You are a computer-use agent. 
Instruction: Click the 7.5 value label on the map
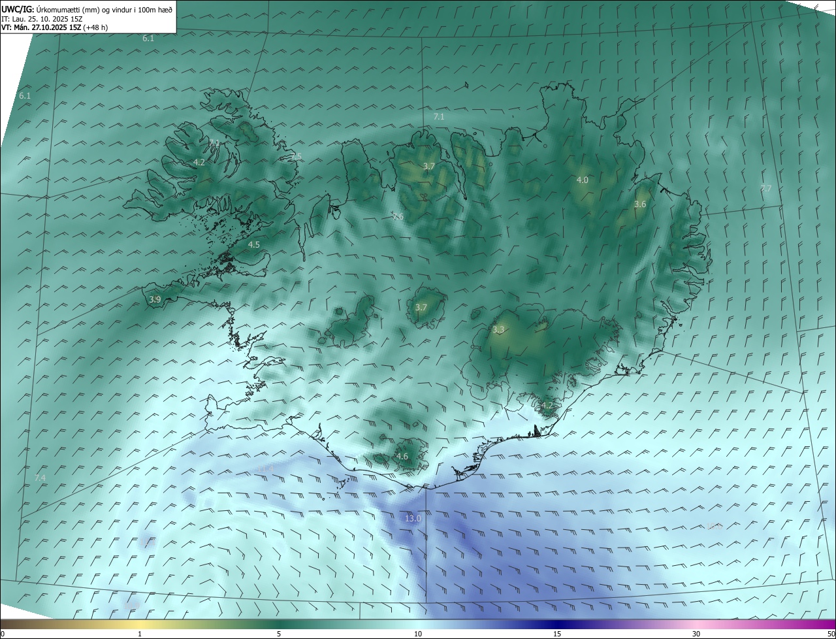(x=297, y=156)
